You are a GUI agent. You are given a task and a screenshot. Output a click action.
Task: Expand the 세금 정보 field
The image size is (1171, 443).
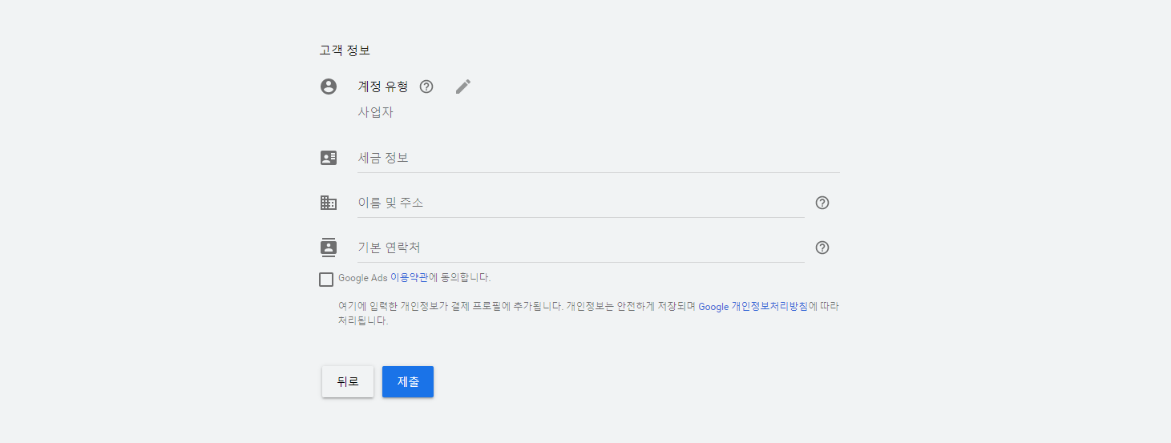(598, 158)
